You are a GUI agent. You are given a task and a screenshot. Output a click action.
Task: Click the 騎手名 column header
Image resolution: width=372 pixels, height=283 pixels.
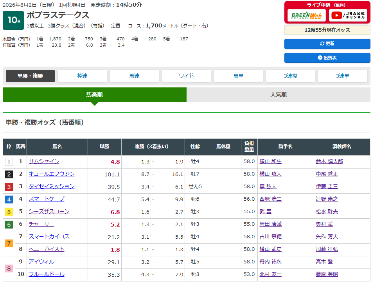[x=286, y=147]
